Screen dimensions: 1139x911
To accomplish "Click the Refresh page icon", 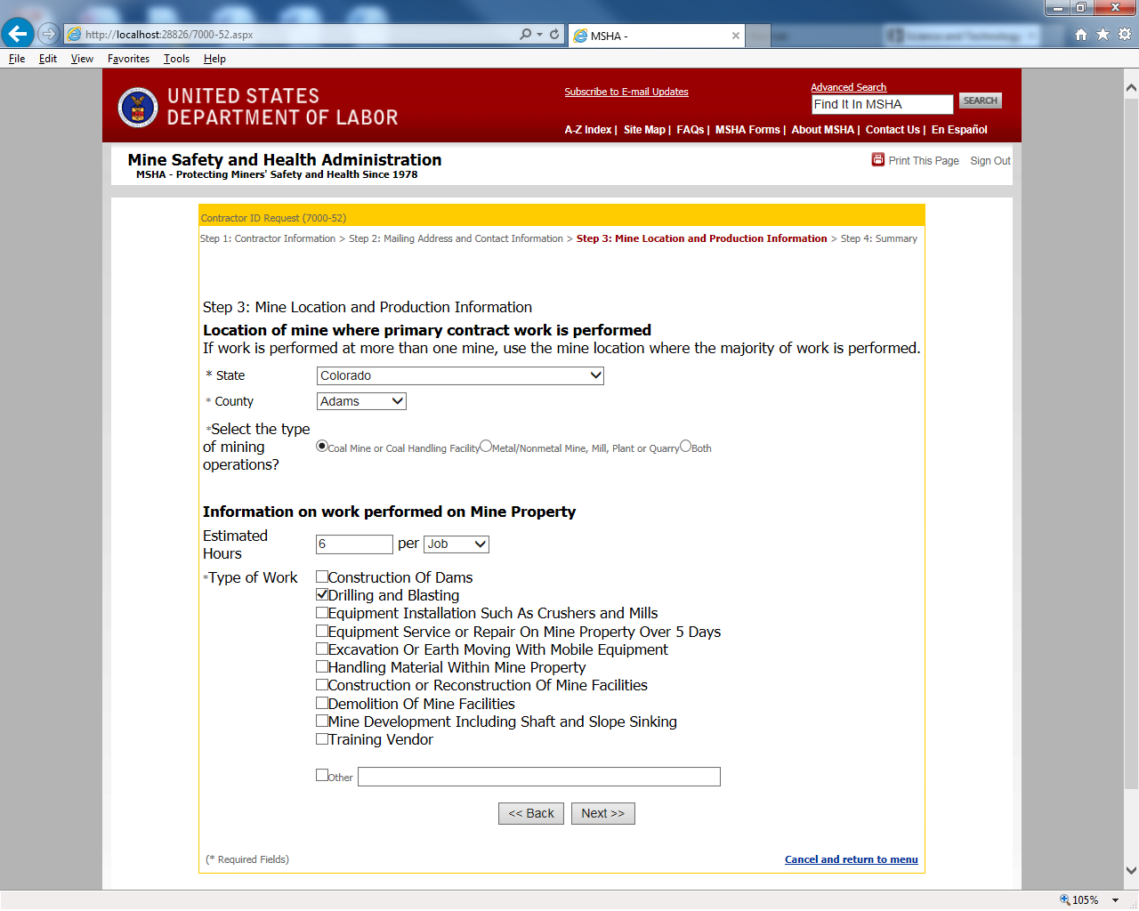I will point(553,34).
